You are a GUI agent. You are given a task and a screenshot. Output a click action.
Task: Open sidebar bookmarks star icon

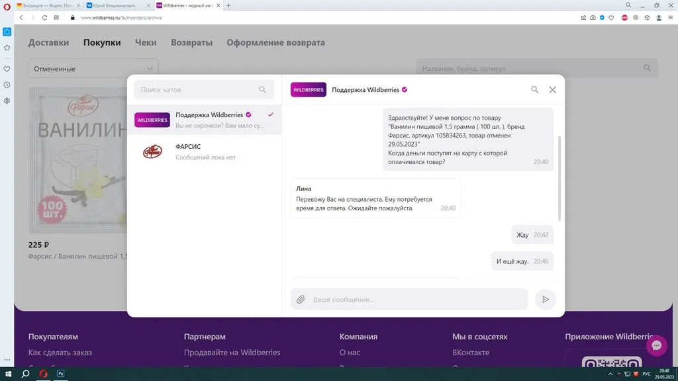pos(7,48)
